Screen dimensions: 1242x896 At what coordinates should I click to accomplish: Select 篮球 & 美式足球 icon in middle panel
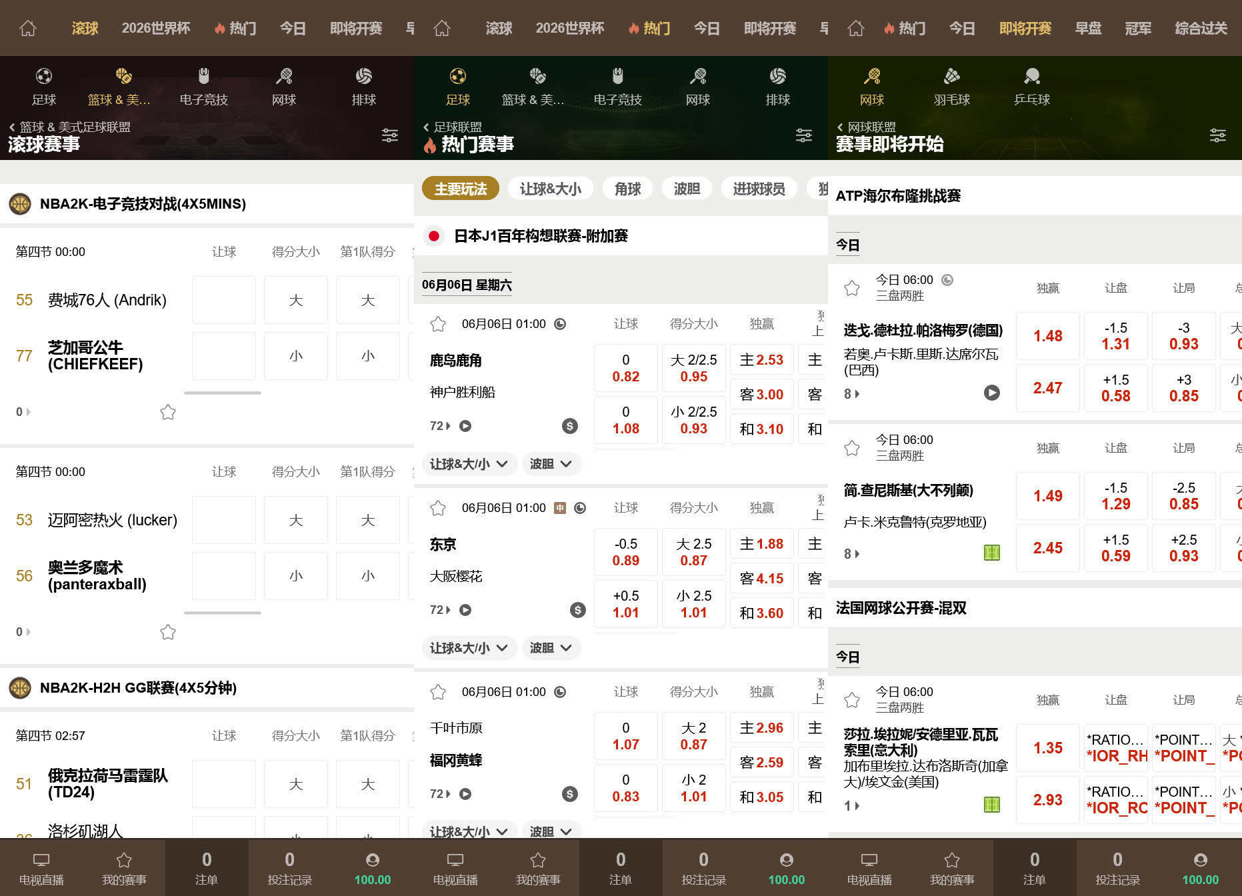tap(533, 87)
